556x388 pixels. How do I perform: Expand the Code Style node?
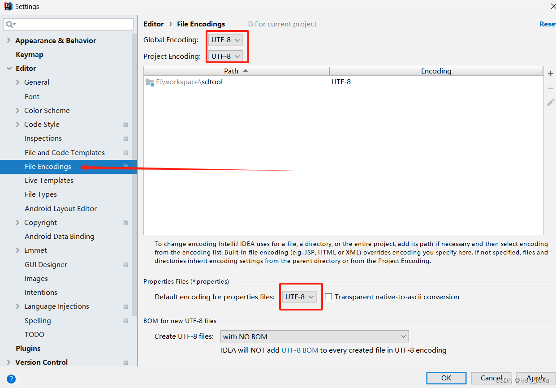17,125
